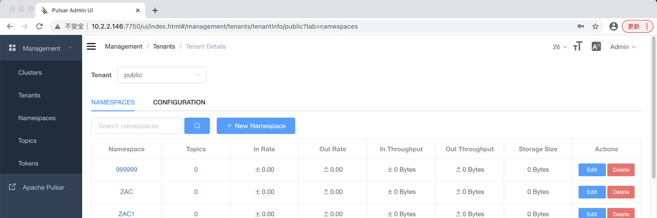The image size is (657, 218).
Task: Open the ZAC namespace link
Action: 126,192
